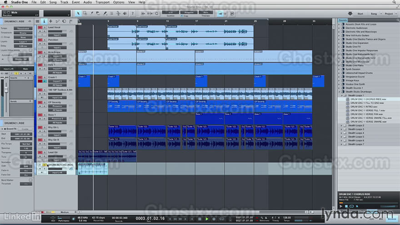Viewport: 400px width, 225px height.
Task: Select the Bend tool
Action: (118, 14)
